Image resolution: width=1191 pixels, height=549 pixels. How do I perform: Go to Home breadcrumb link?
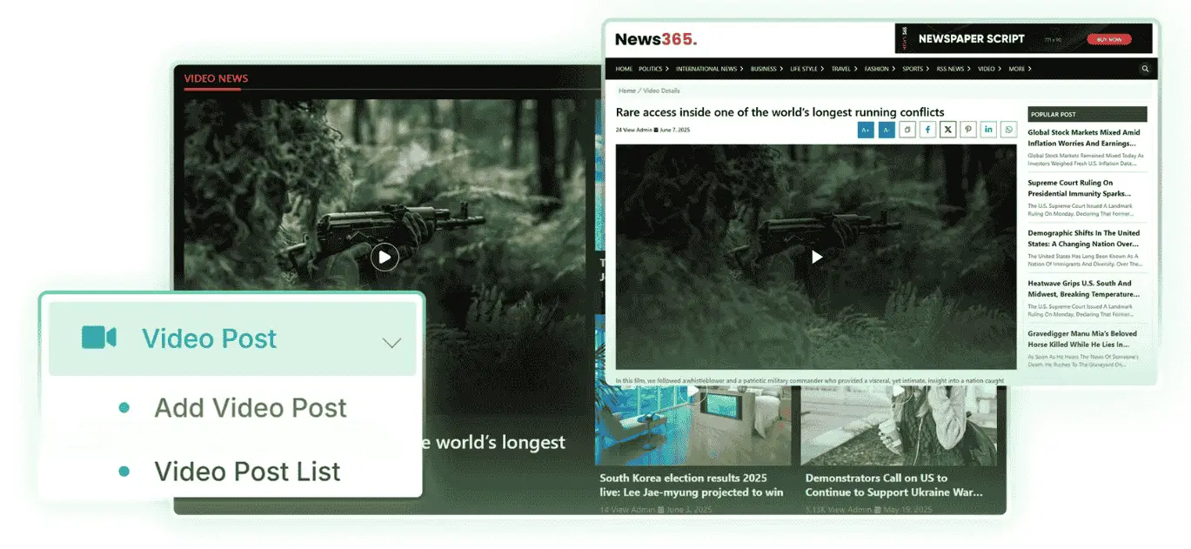[x=626, y=90]
